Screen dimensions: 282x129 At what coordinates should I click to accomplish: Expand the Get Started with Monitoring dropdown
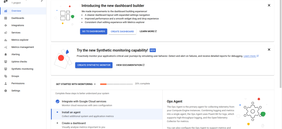click(76, 84)
